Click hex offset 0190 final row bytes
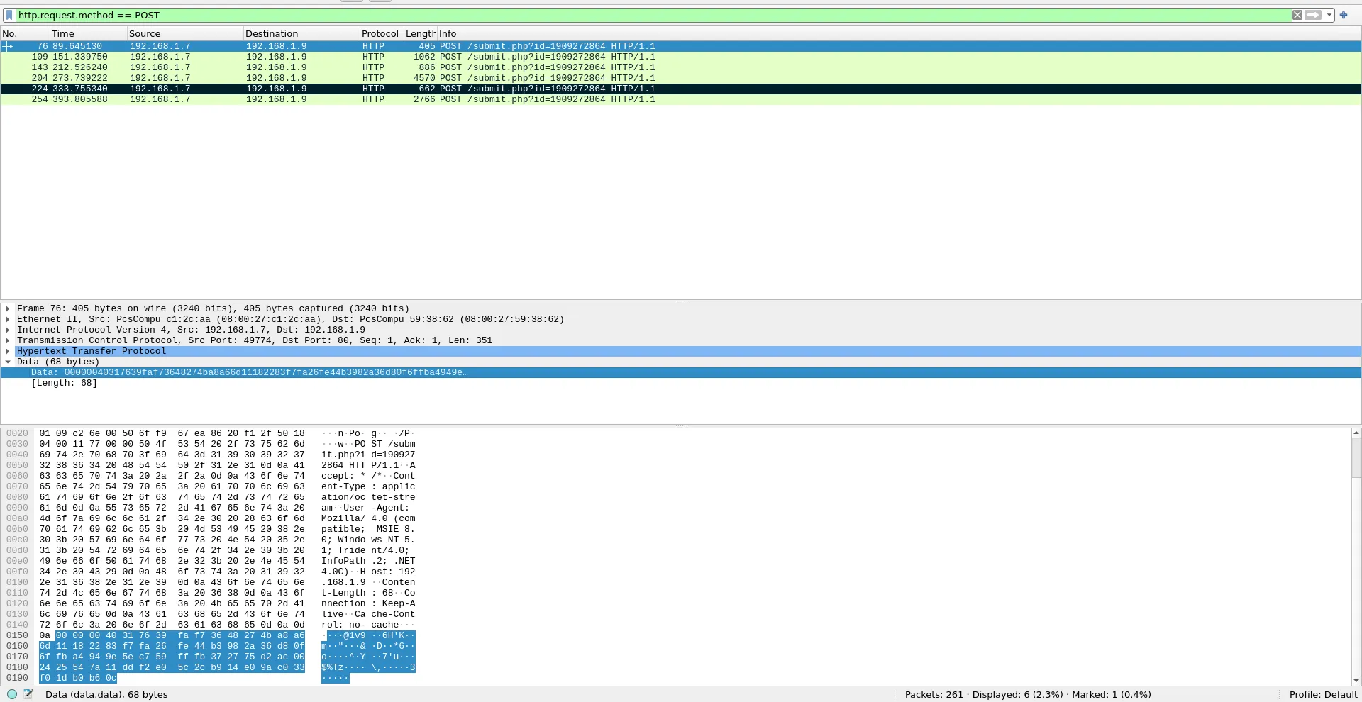The image size is (1362, 702). point(78,678)
